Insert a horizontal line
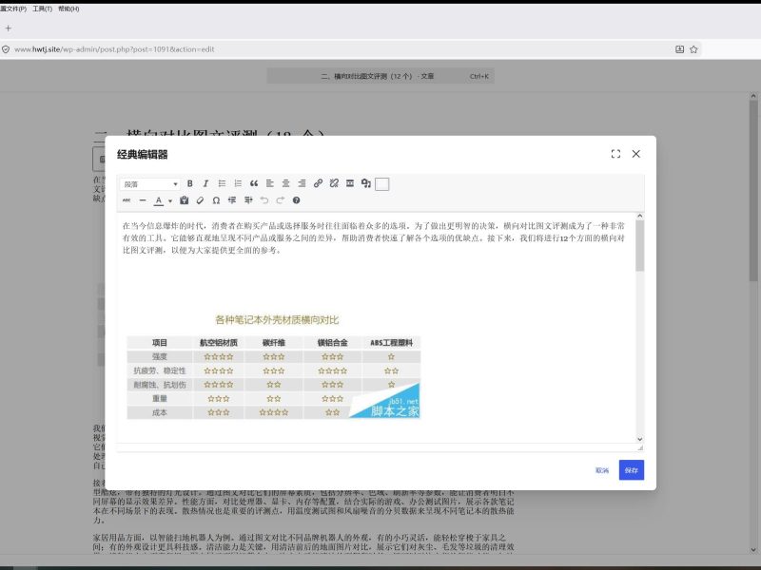This screenshot has width=761, height=570. tap(143, 200)
